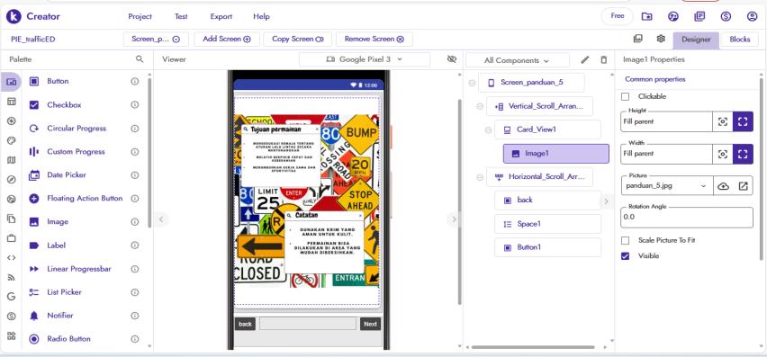Screen dimensions: 767x357
Task: Select the Google palette category icon
Action: [x=11, y=296]
